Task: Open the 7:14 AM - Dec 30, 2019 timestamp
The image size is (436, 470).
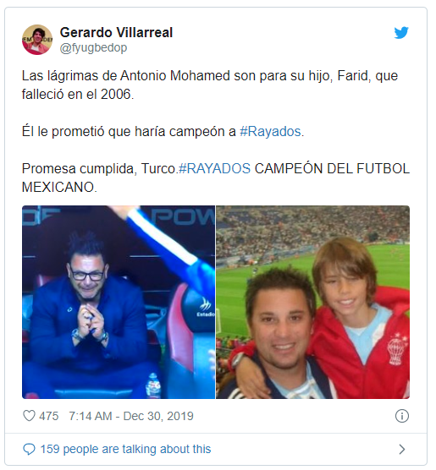Action: (x=131, y=416)
